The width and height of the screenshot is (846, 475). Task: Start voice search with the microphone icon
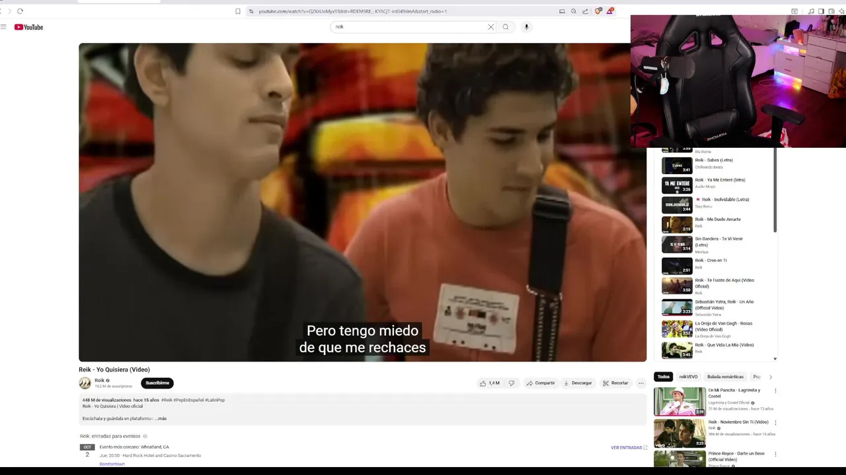click(527, 27)
